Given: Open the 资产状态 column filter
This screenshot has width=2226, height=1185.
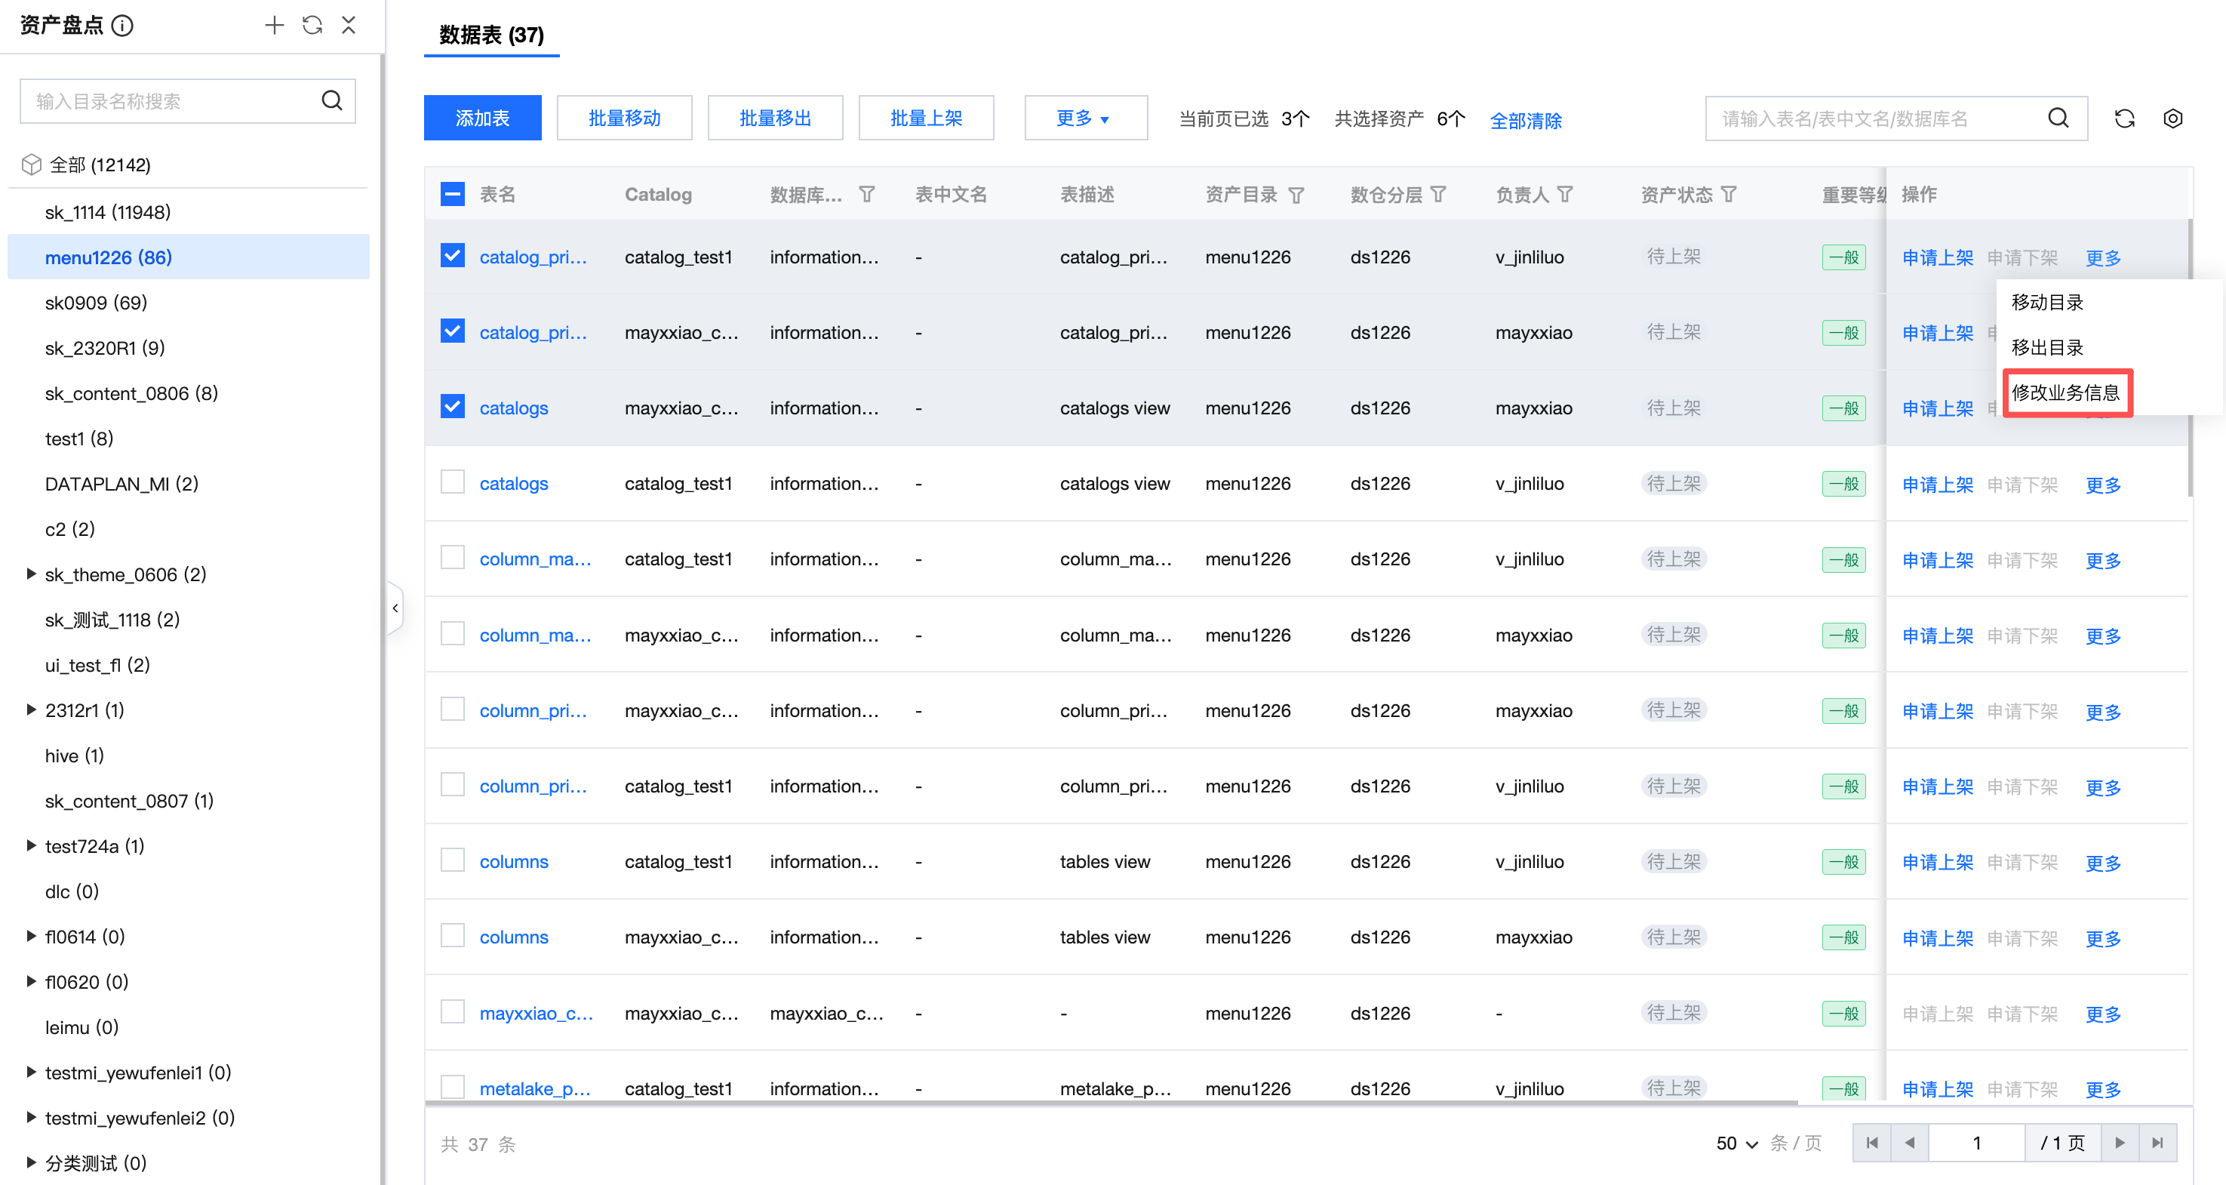Looking at the screenshot, I should 1728,195.
